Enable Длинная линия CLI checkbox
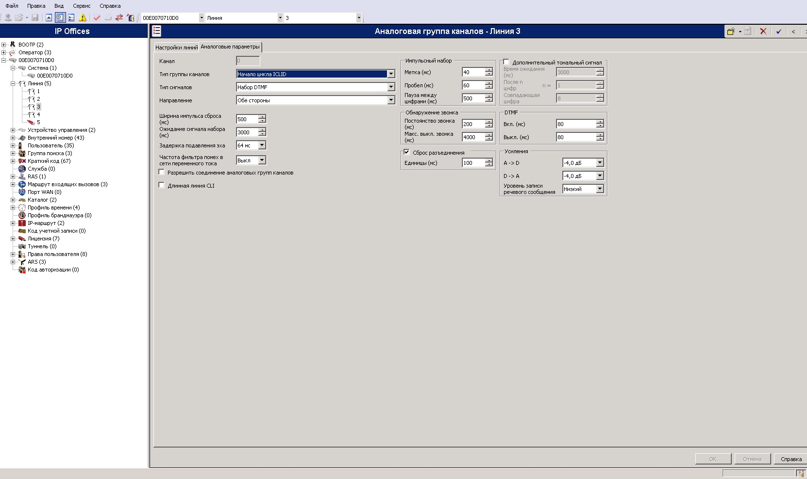The image size is (807, 479). point(162,185)
